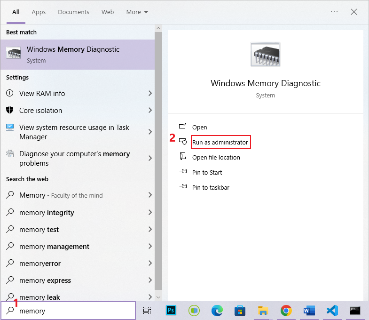
Task: Open the three-dots options menu
Action: click(x=334, y=12)
